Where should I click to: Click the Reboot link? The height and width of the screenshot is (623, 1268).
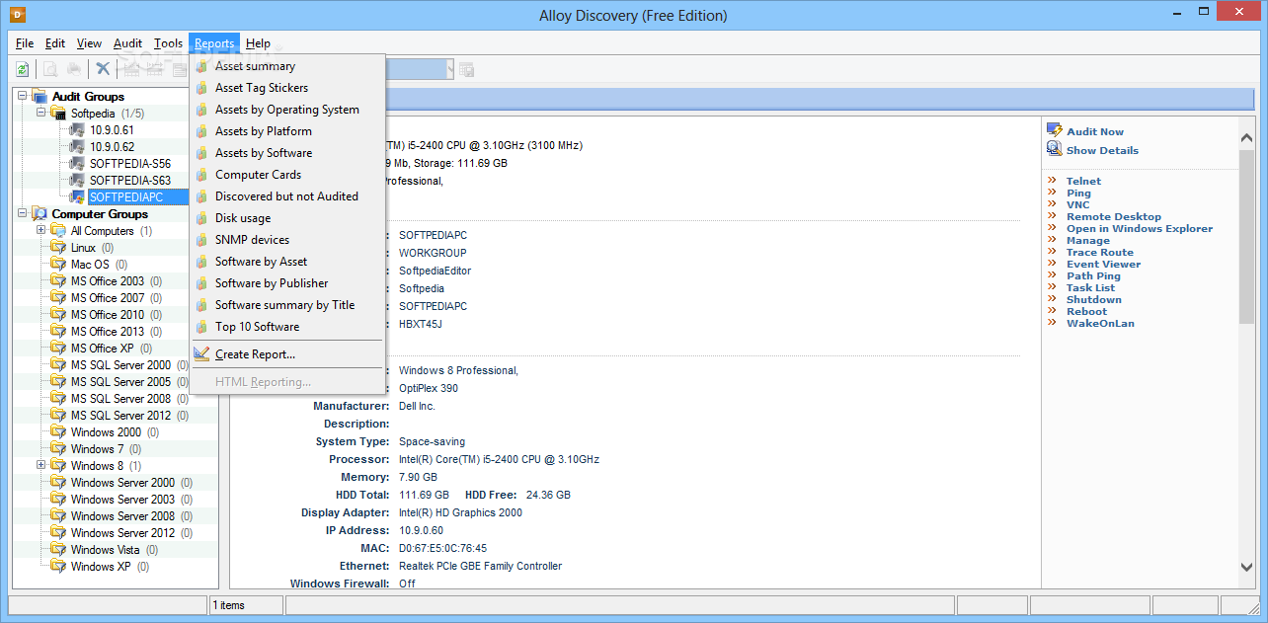click(x=1086, y=311)
